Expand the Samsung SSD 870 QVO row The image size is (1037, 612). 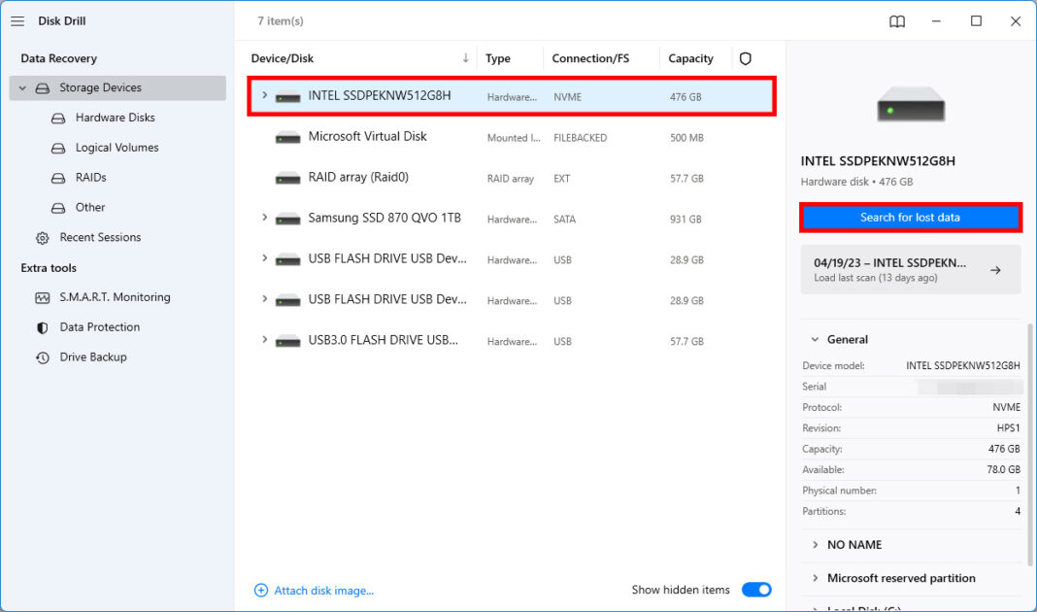265,219
